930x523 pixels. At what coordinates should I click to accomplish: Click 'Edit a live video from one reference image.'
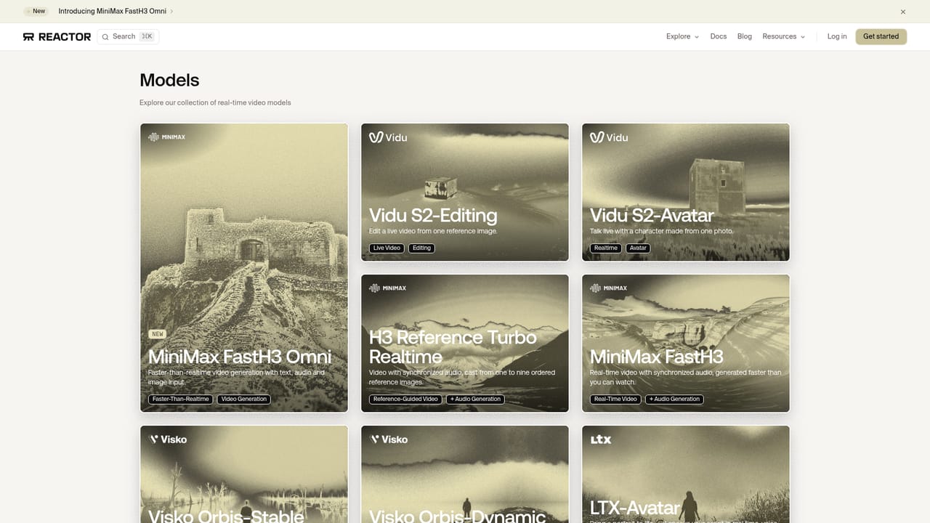pyautogui.click(x=433, y=231)
